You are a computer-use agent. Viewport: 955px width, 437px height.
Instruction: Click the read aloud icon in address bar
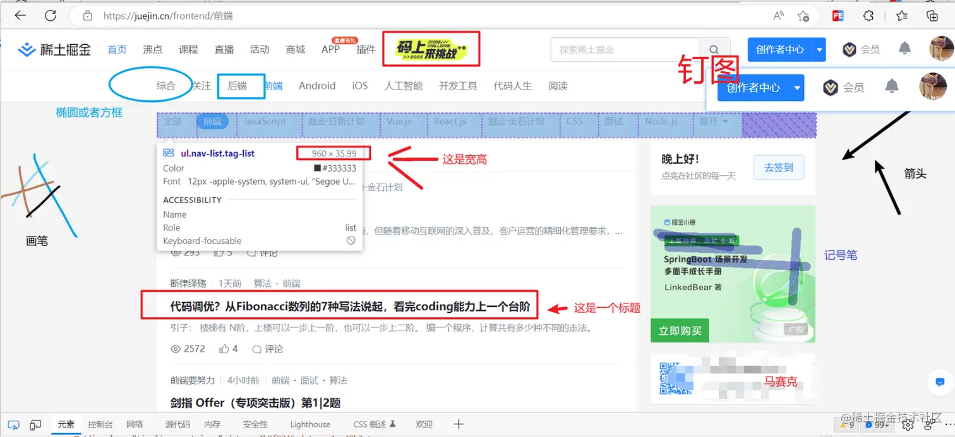pos(779,16)
